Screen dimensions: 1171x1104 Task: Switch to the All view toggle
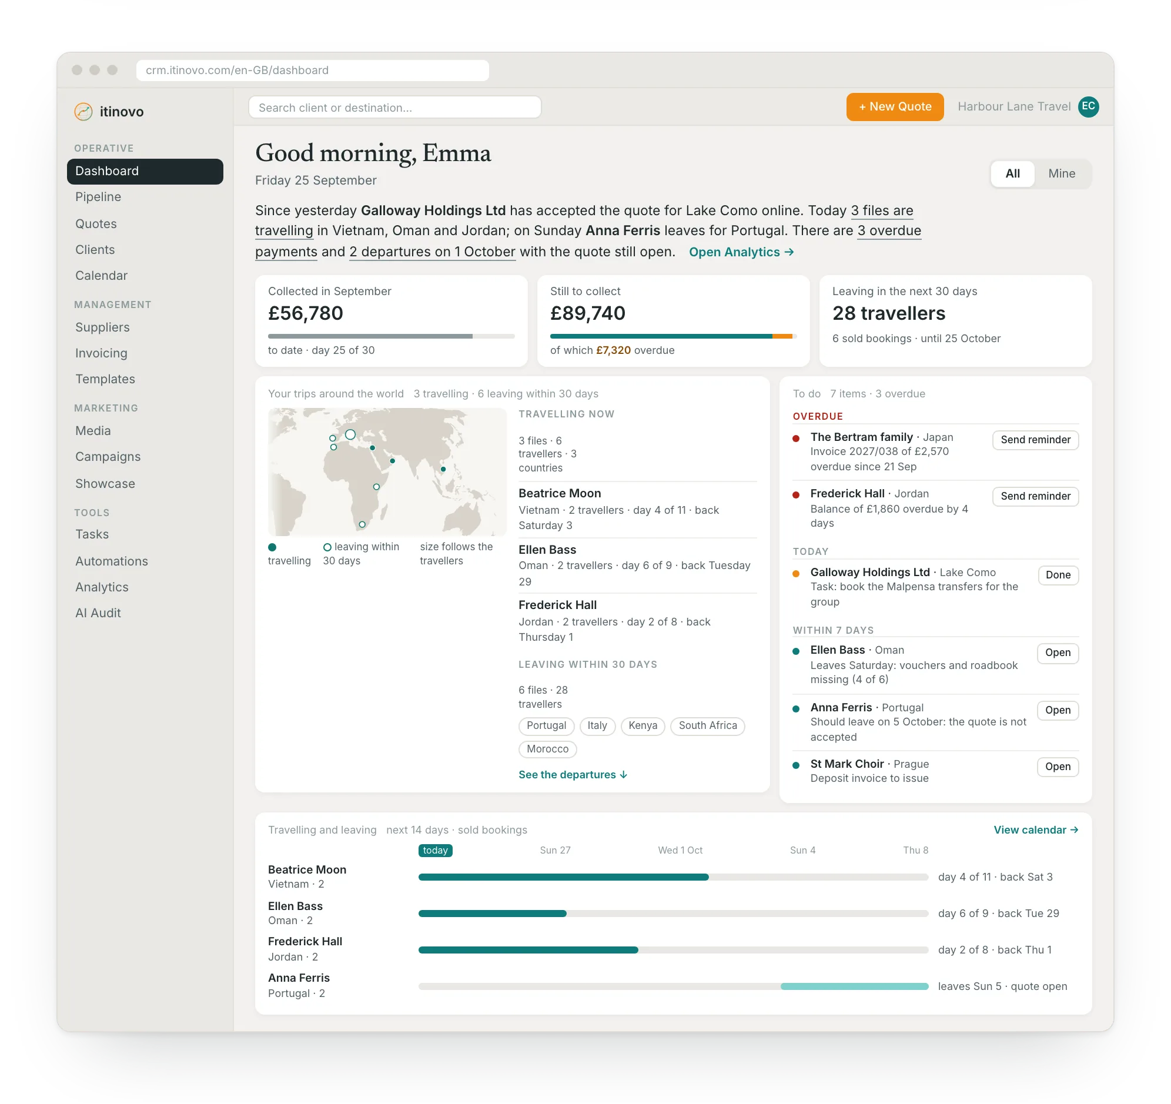[1012, 174]
